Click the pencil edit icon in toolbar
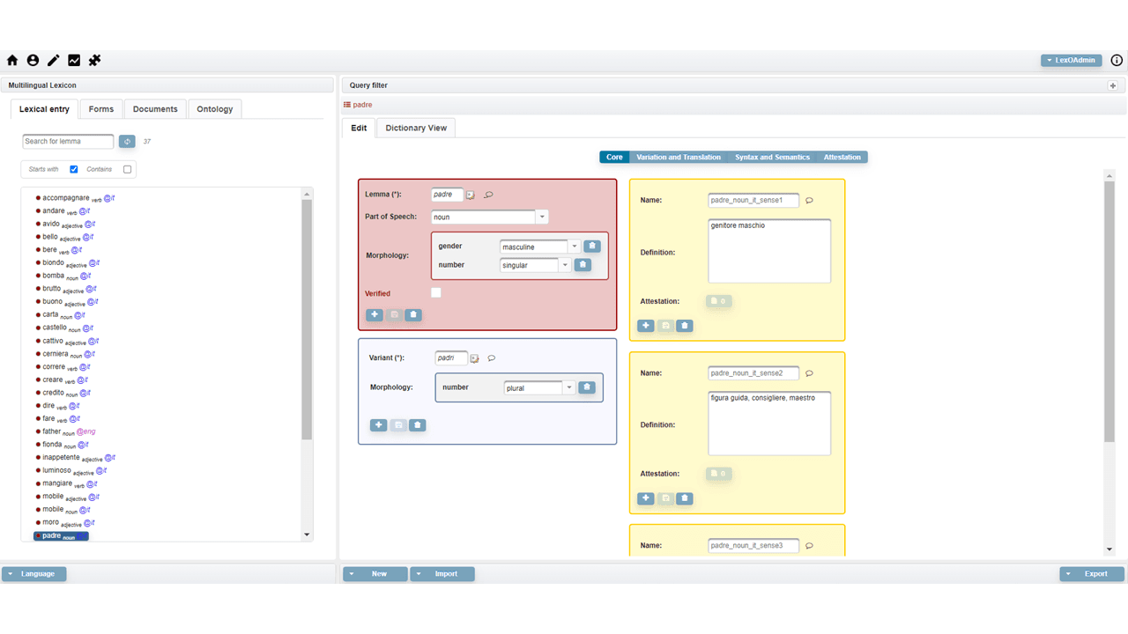 (x=54, y=61)
